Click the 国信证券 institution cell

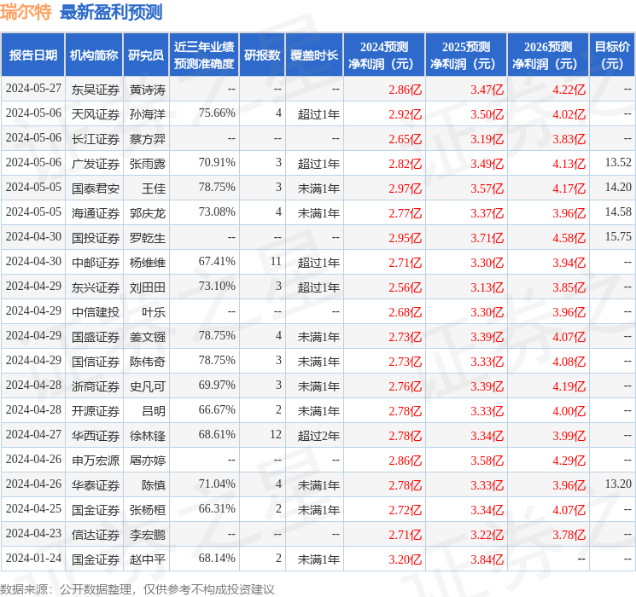[x=96, y=362]
